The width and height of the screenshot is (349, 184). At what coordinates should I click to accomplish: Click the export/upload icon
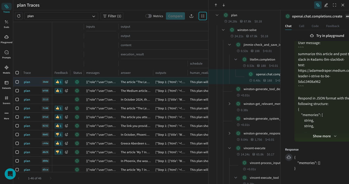[191, 16]
